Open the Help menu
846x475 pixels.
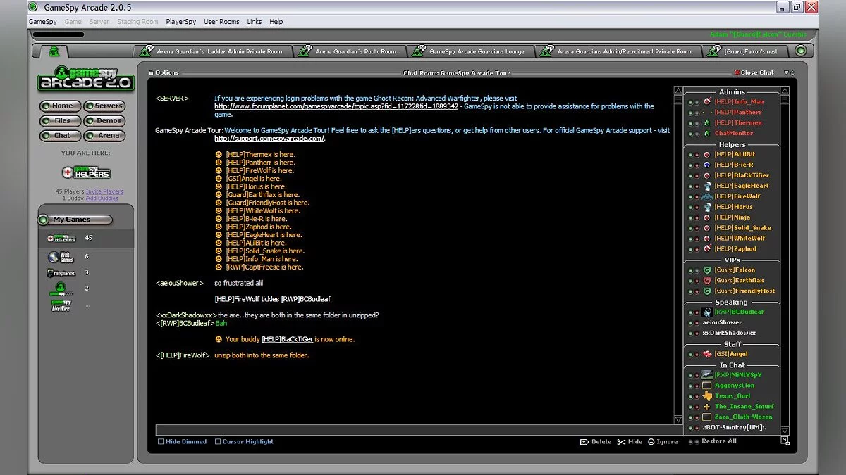276,22
